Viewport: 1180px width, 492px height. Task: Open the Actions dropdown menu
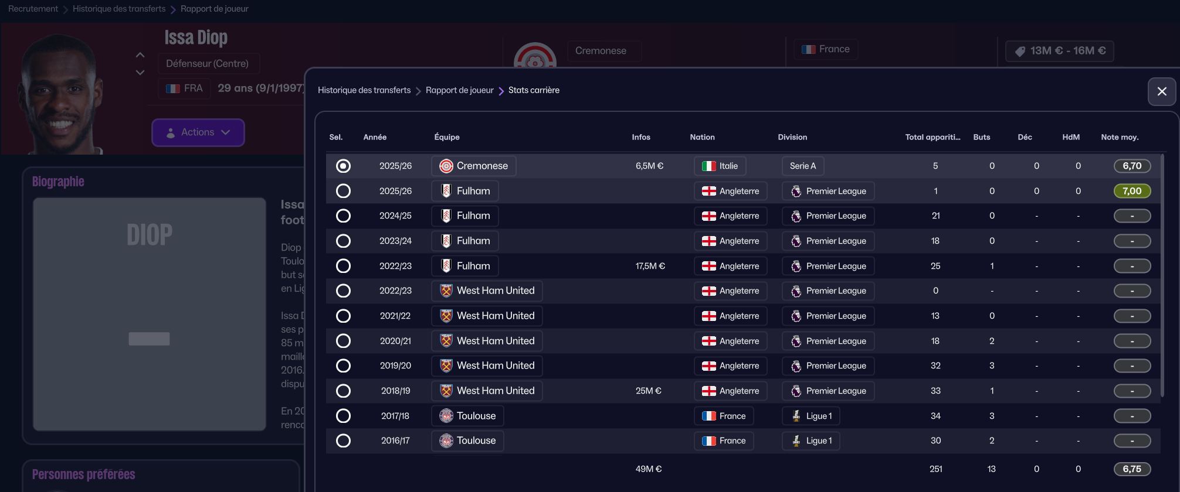[198, 133]
